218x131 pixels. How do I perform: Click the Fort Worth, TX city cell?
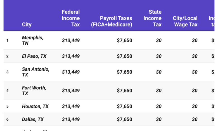[34, 91]
